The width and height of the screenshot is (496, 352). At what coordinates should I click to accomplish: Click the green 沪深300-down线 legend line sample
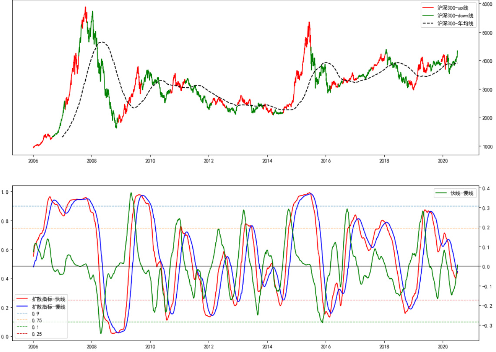(429, 16)
